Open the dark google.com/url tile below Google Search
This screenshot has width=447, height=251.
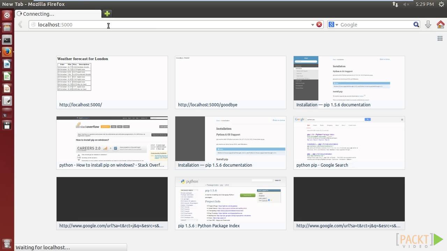click(349, 204)
